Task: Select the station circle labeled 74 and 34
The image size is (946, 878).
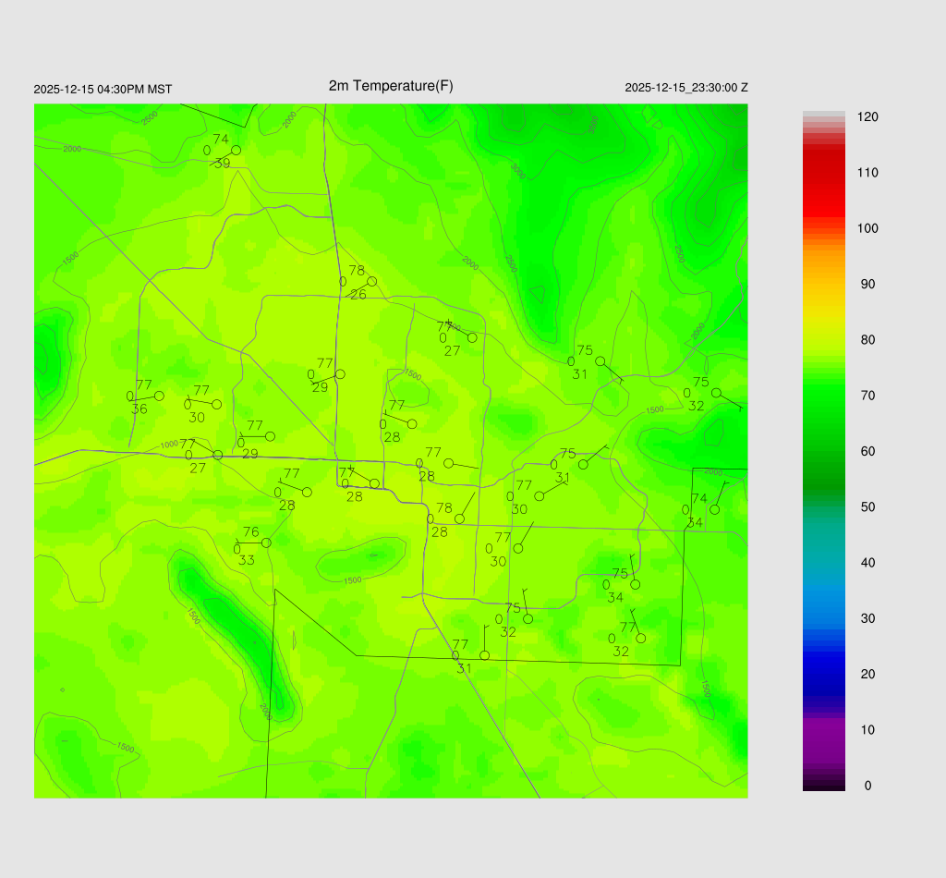Action: pos(714,509)
